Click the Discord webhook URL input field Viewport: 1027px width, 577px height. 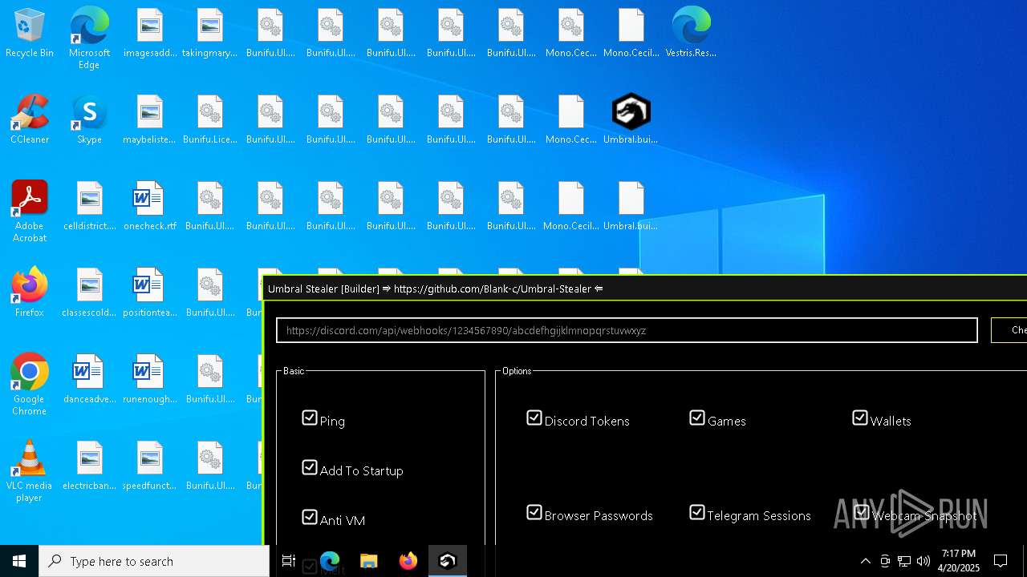pyautogui.click(x=627, y=330)
